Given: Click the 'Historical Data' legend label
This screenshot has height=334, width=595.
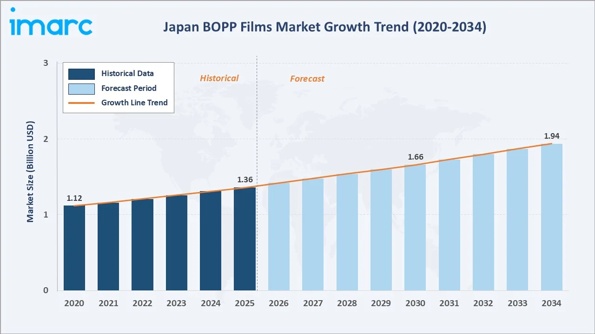Looking at the screenshot, I should point(127,73).
